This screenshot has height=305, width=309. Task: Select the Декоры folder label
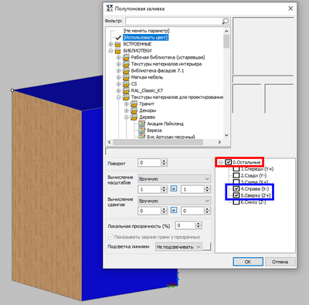[x=148, y=110]
